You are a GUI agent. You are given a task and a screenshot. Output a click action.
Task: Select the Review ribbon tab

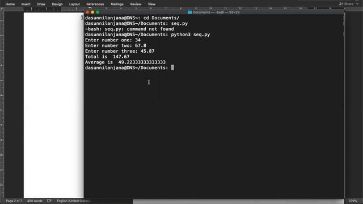click(x=136, y=4)
